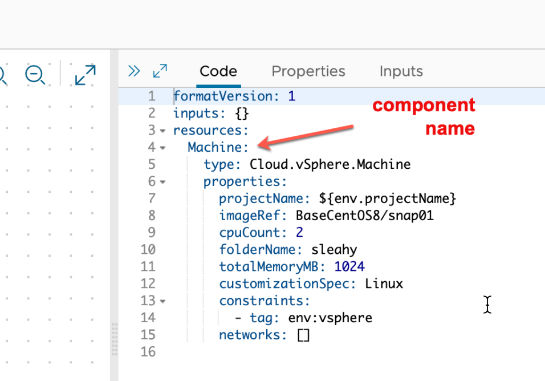Click the Cloud.vSphere.Machine type value
Viewport: 545px width, 381px height.
click(x=330, y=165)
